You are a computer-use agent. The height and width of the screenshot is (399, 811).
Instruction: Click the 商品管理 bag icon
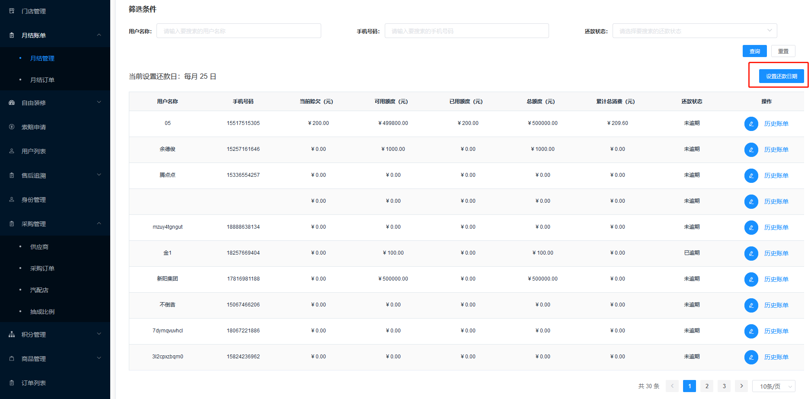pyautogui.click(x=12, y=358)
